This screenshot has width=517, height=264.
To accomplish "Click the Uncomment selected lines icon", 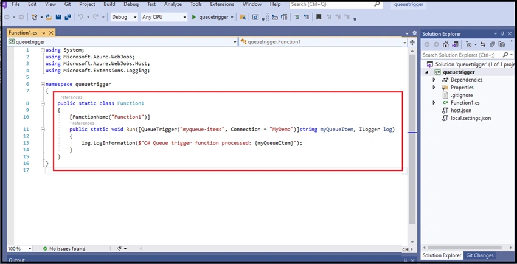I will point(307,17).
